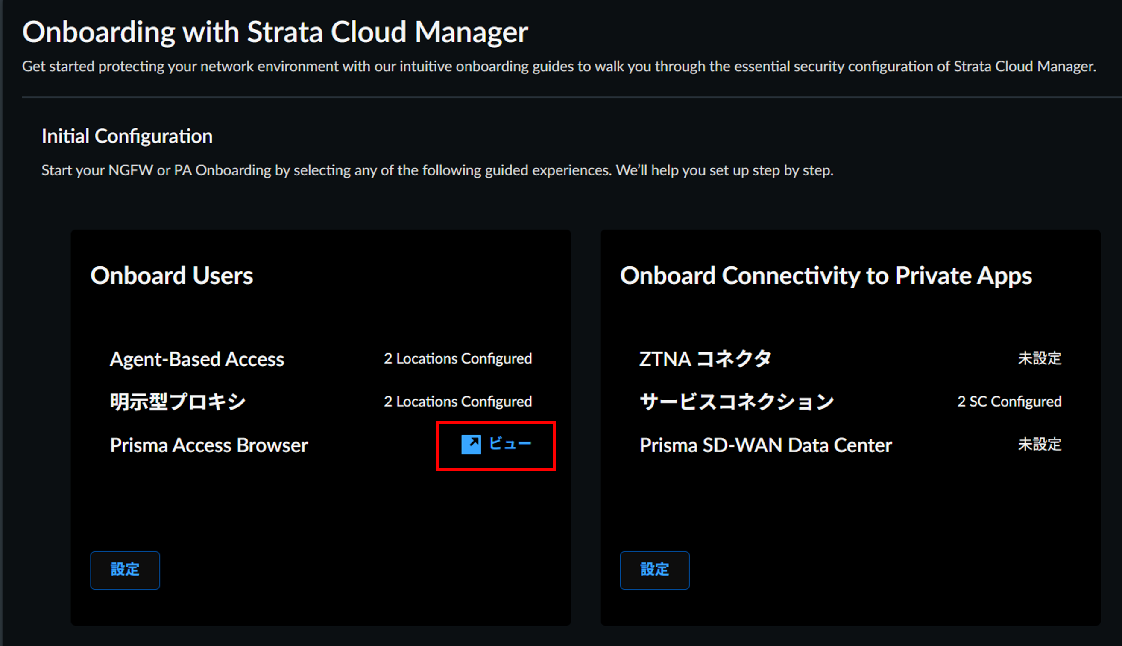This screenshot has width=1122, height=646.
Task: Select the 明示型プロキシ row label
Action: pyautogui.click(x=178, y=402)
